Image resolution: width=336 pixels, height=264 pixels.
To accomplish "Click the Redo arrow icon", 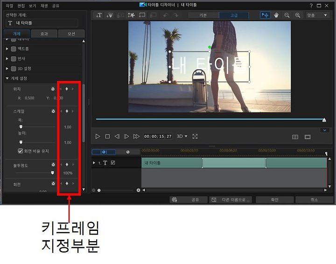I will [x=176, y=15].
